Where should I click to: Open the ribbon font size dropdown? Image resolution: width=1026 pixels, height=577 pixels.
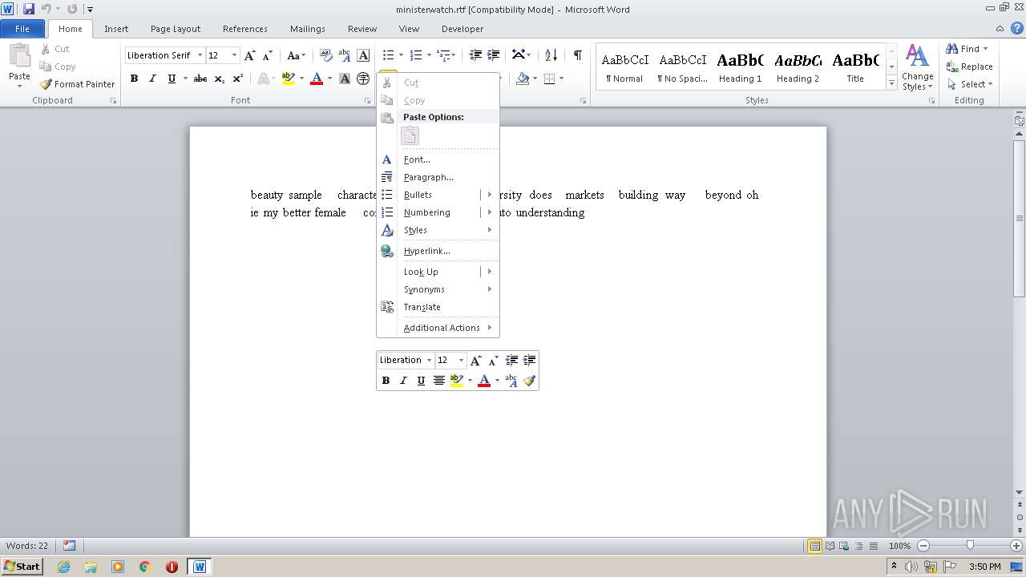(x=234, y=55)
